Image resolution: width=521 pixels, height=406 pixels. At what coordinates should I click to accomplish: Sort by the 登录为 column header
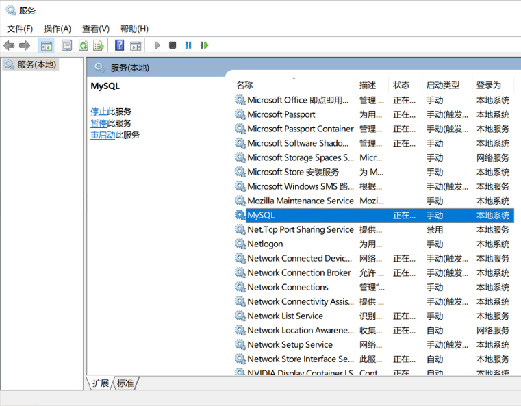(493, 85)
